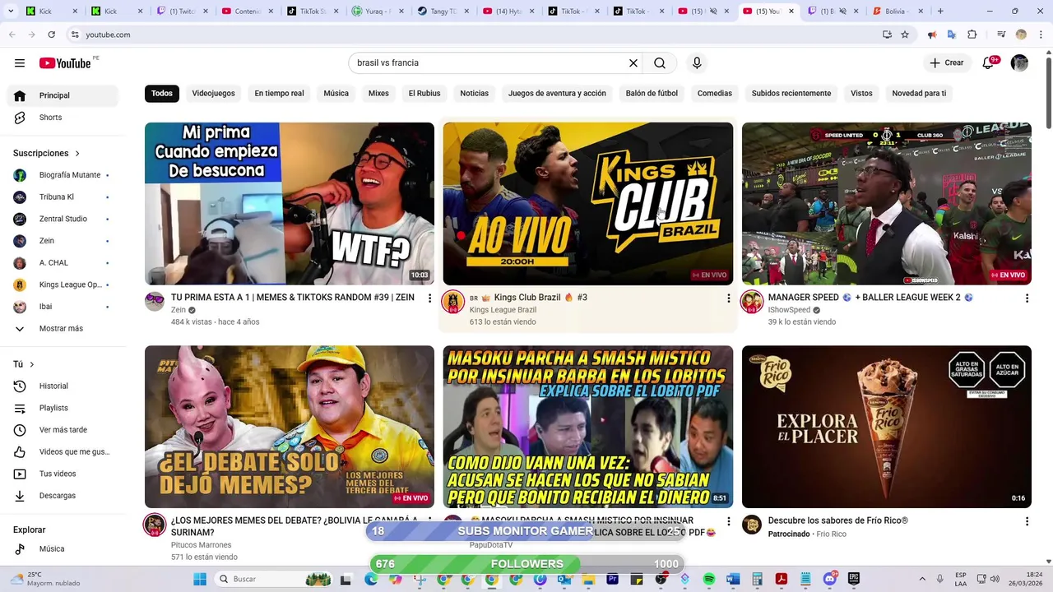Open options menu for Manager Speed video
Image resolution: width=1053 pixels, height=592 pixels.
click(1027, 298)
